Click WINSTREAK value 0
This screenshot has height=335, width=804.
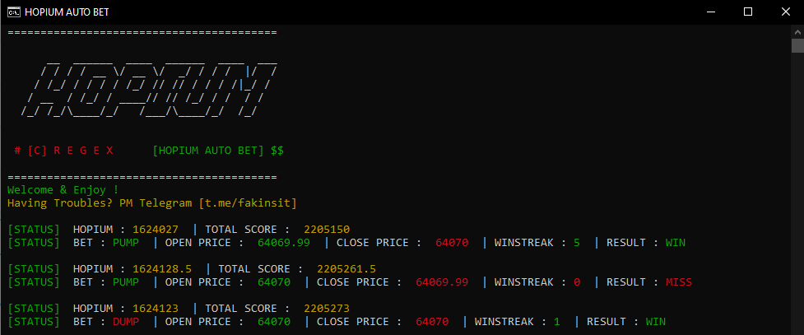(x=577, y=282)
